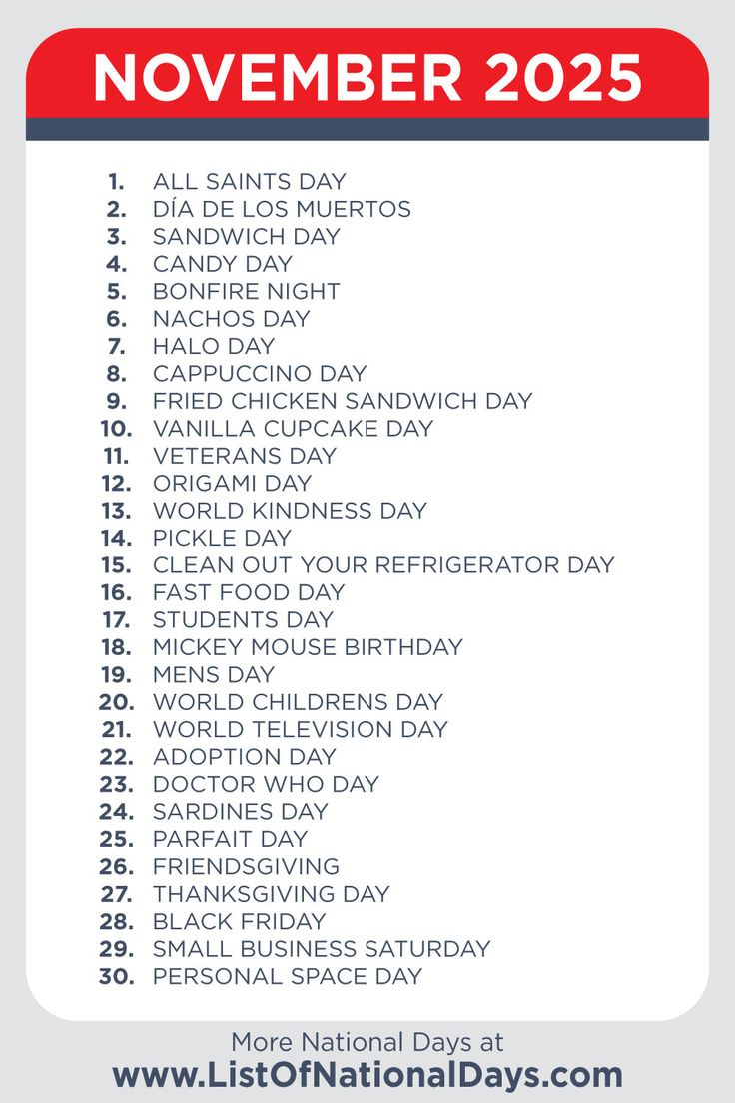Select the All Saints Day entry
This screenshot has height=1103, width=735.
click(x=249, y=182)
